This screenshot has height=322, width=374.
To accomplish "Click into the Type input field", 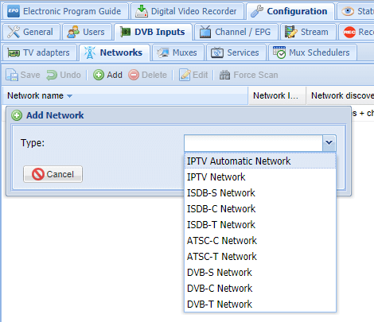I will point(254,143).
